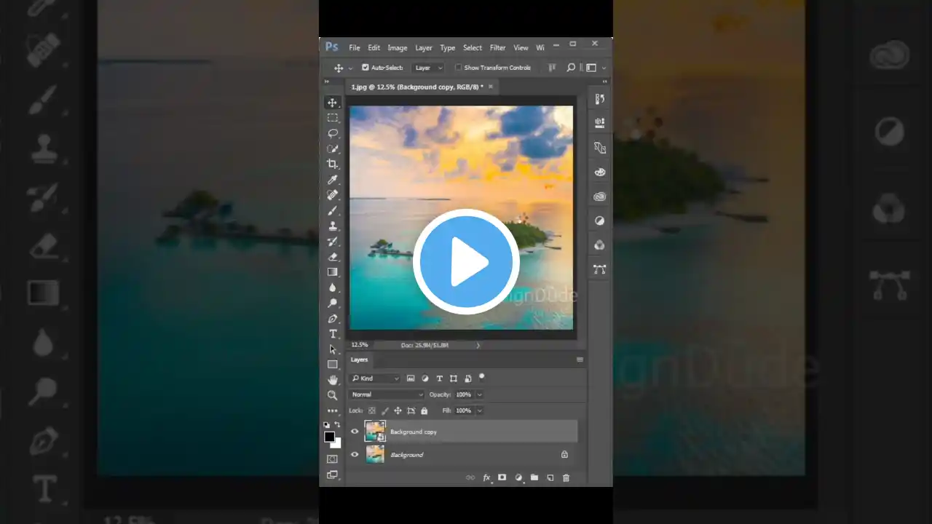Select the Brush tool

pyautogui.click(x=333, y=210)
